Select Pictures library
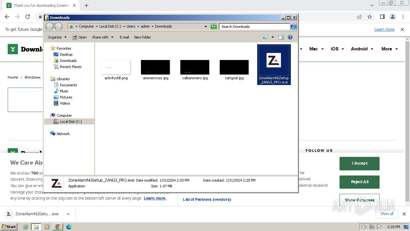Viewport: 410px width, 231px height. 66,97
